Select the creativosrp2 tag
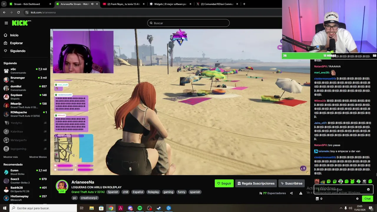The height and width of the screenshot is (212, 377). pyautogui.click(x=89, y=198)
